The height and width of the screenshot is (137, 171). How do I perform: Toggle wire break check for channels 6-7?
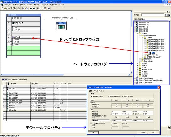coord(148,107)
